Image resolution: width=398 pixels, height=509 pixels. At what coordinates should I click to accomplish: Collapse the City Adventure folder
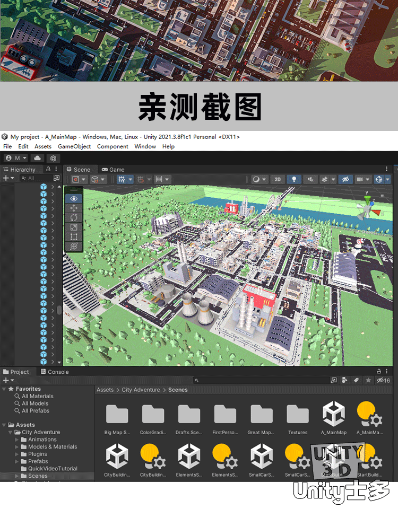pos(11,433)
